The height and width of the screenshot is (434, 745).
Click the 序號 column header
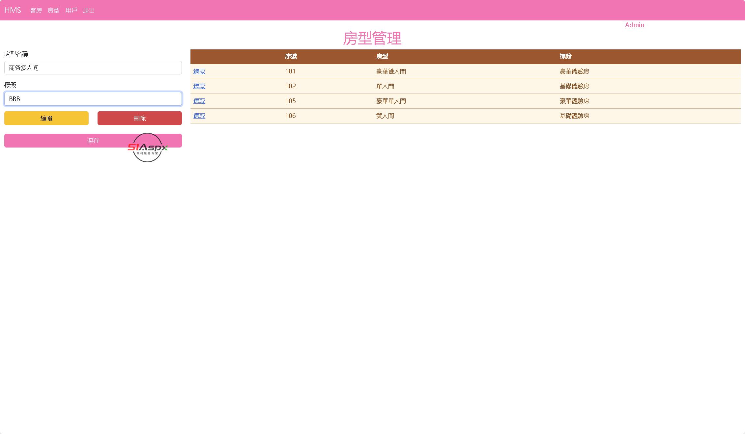[x=291, y=57]
